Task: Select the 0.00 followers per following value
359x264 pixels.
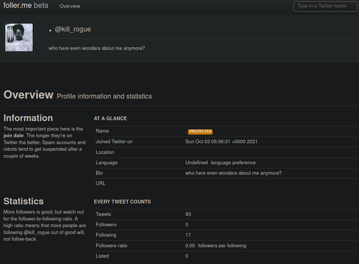Action: pyautogui.click(x=216, y=246)
